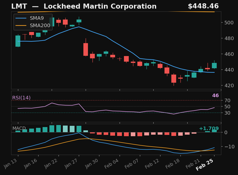Click the MACD panel label
Viewport: 238px width, 175px height.
click(x=19, y=128)
